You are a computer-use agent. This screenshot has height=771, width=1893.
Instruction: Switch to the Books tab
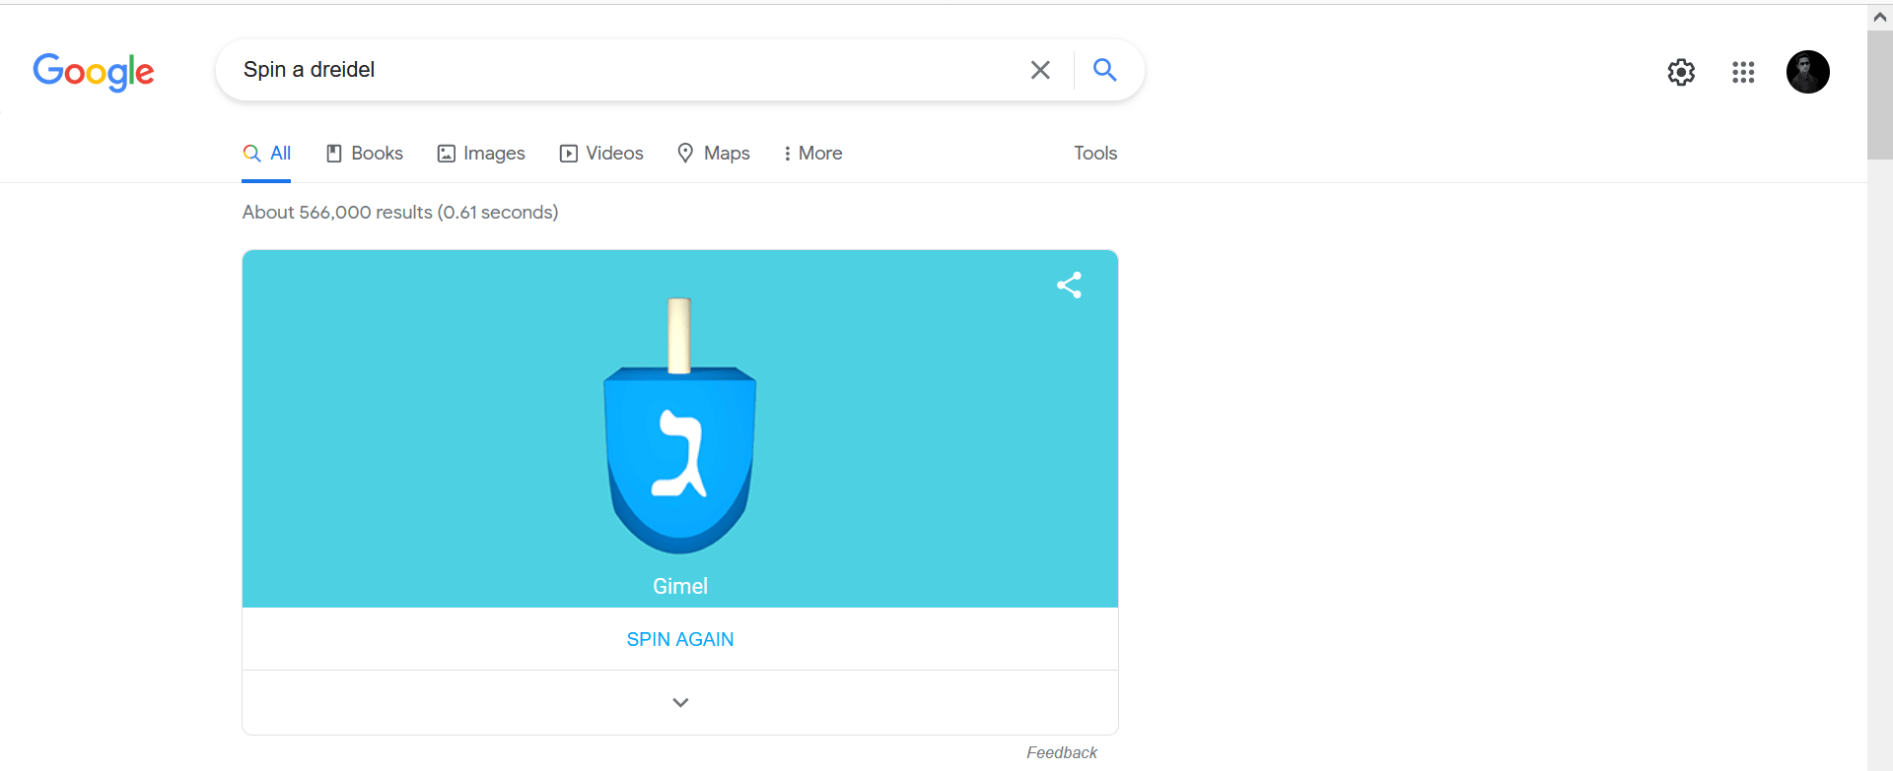[365, 153]
